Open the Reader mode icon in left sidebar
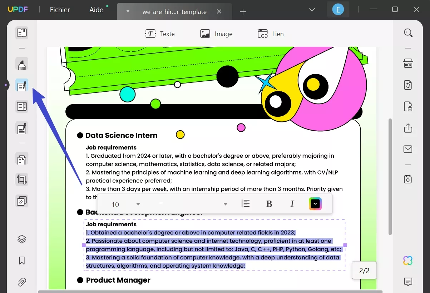Image resolution: width=430 pixels, height=293 pixels. (x=22, y=33)
